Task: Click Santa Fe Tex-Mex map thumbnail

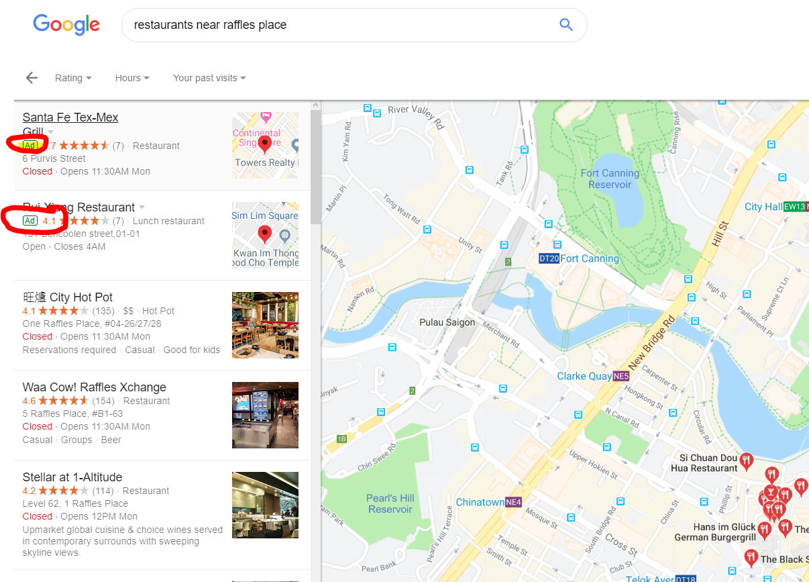Action: 265,145
